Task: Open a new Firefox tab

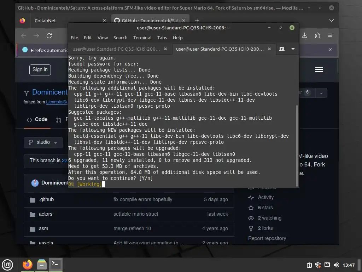Action: [x=197, y=21]
